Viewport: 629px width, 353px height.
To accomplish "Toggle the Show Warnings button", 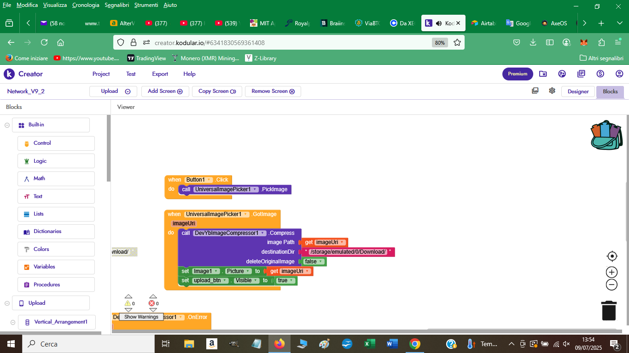I will click(x=141, y=317).
